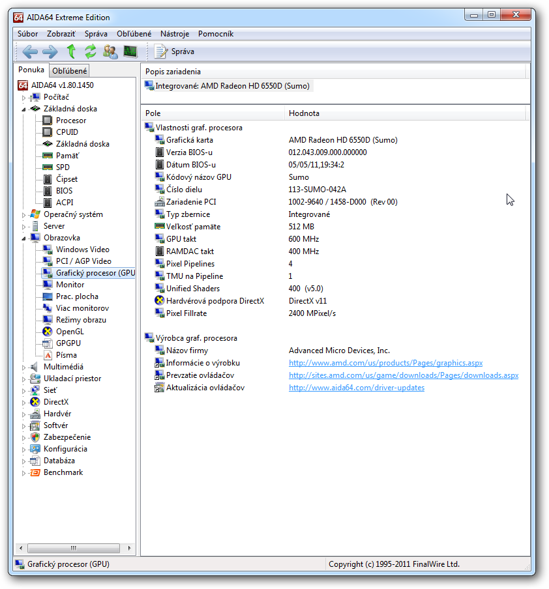549x589 pixels.
Task: Click the Správa report toolbar button
Action: [x=175, y=51]
